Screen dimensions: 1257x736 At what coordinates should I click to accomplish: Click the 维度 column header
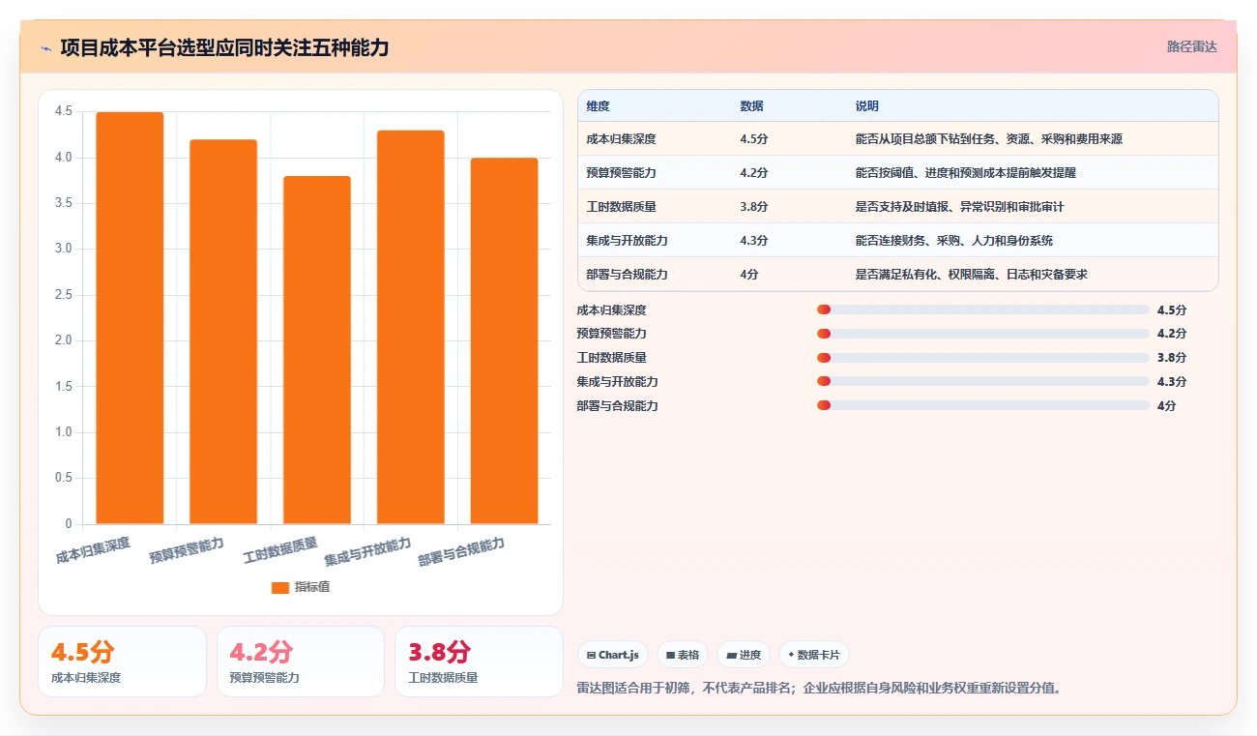598,106
